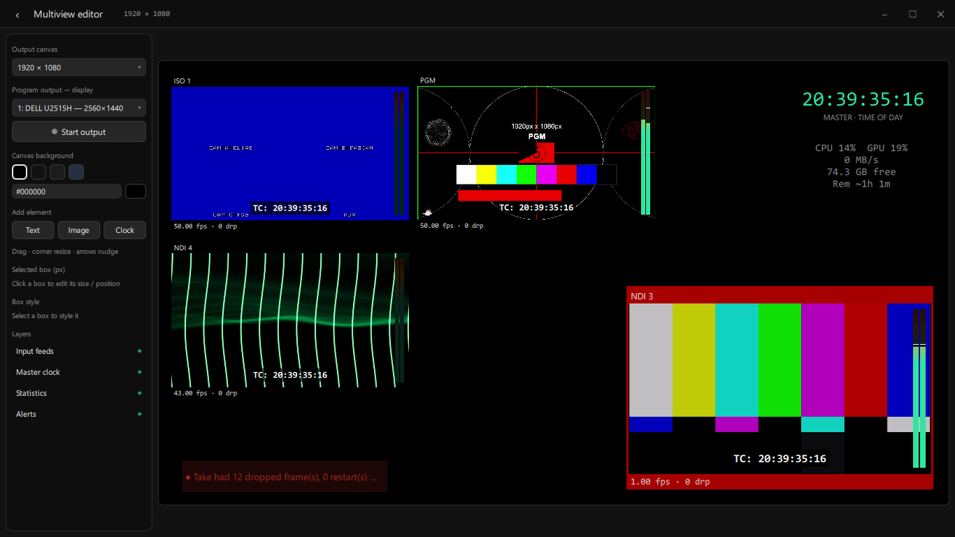Select the black canvas background swatch
The image size is (955, 537).
point(20,172)
